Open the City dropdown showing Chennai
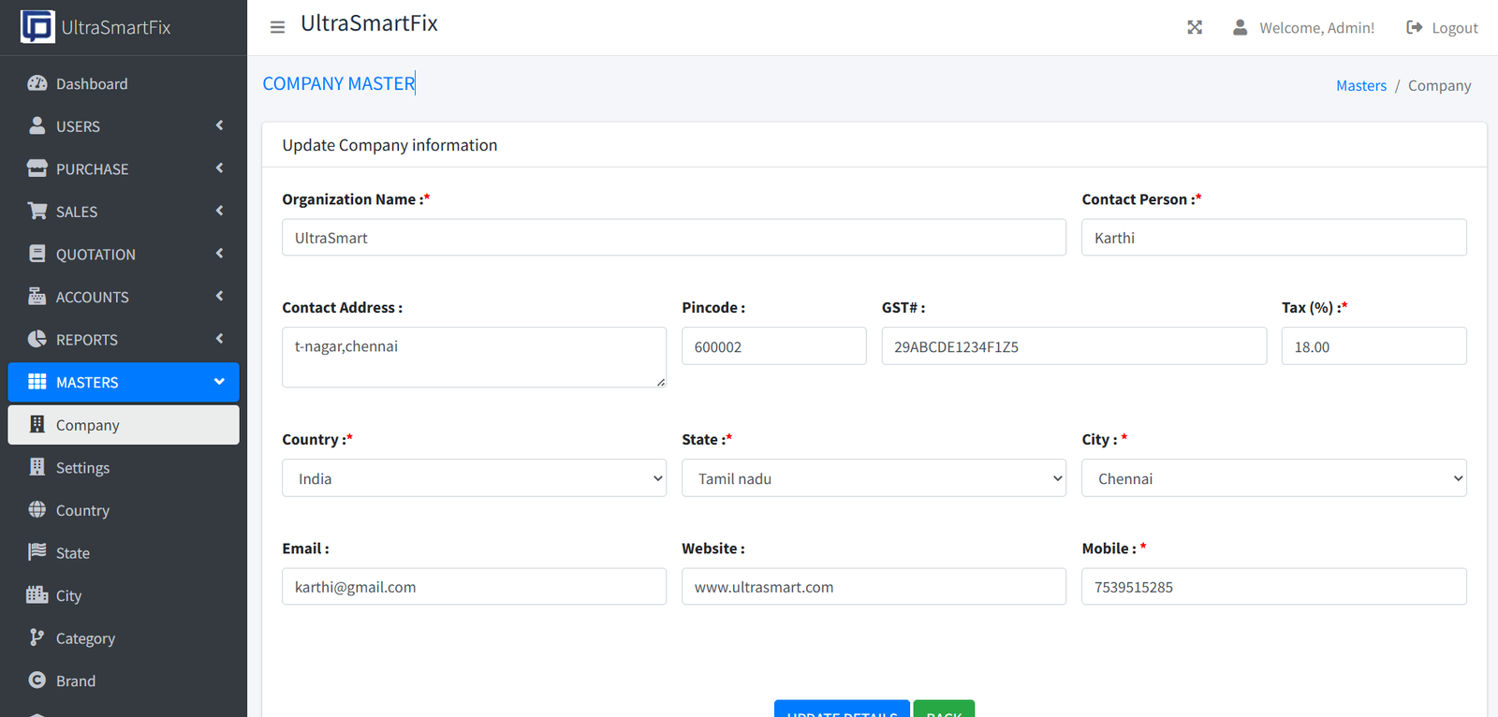 pyautogui.click(x=1274, y=478)
